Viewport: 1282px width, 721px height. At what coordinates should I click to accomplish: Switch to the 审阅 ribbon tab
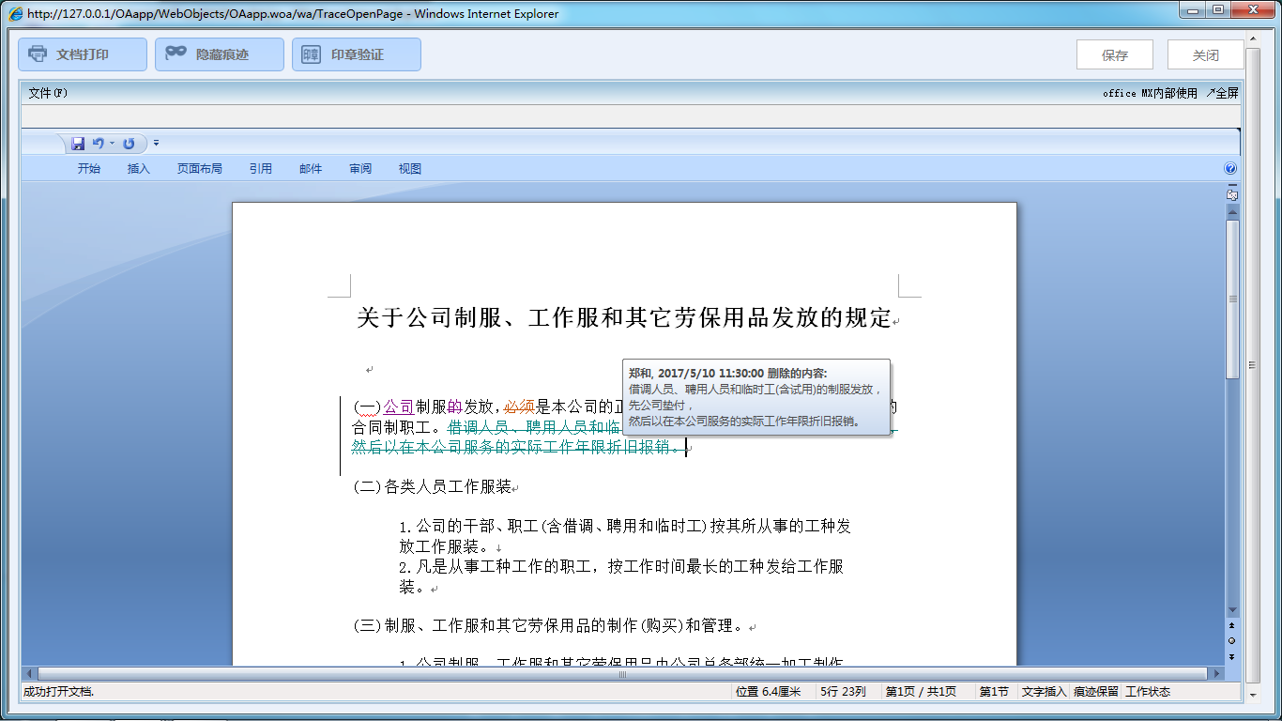(x=360, y=168)
